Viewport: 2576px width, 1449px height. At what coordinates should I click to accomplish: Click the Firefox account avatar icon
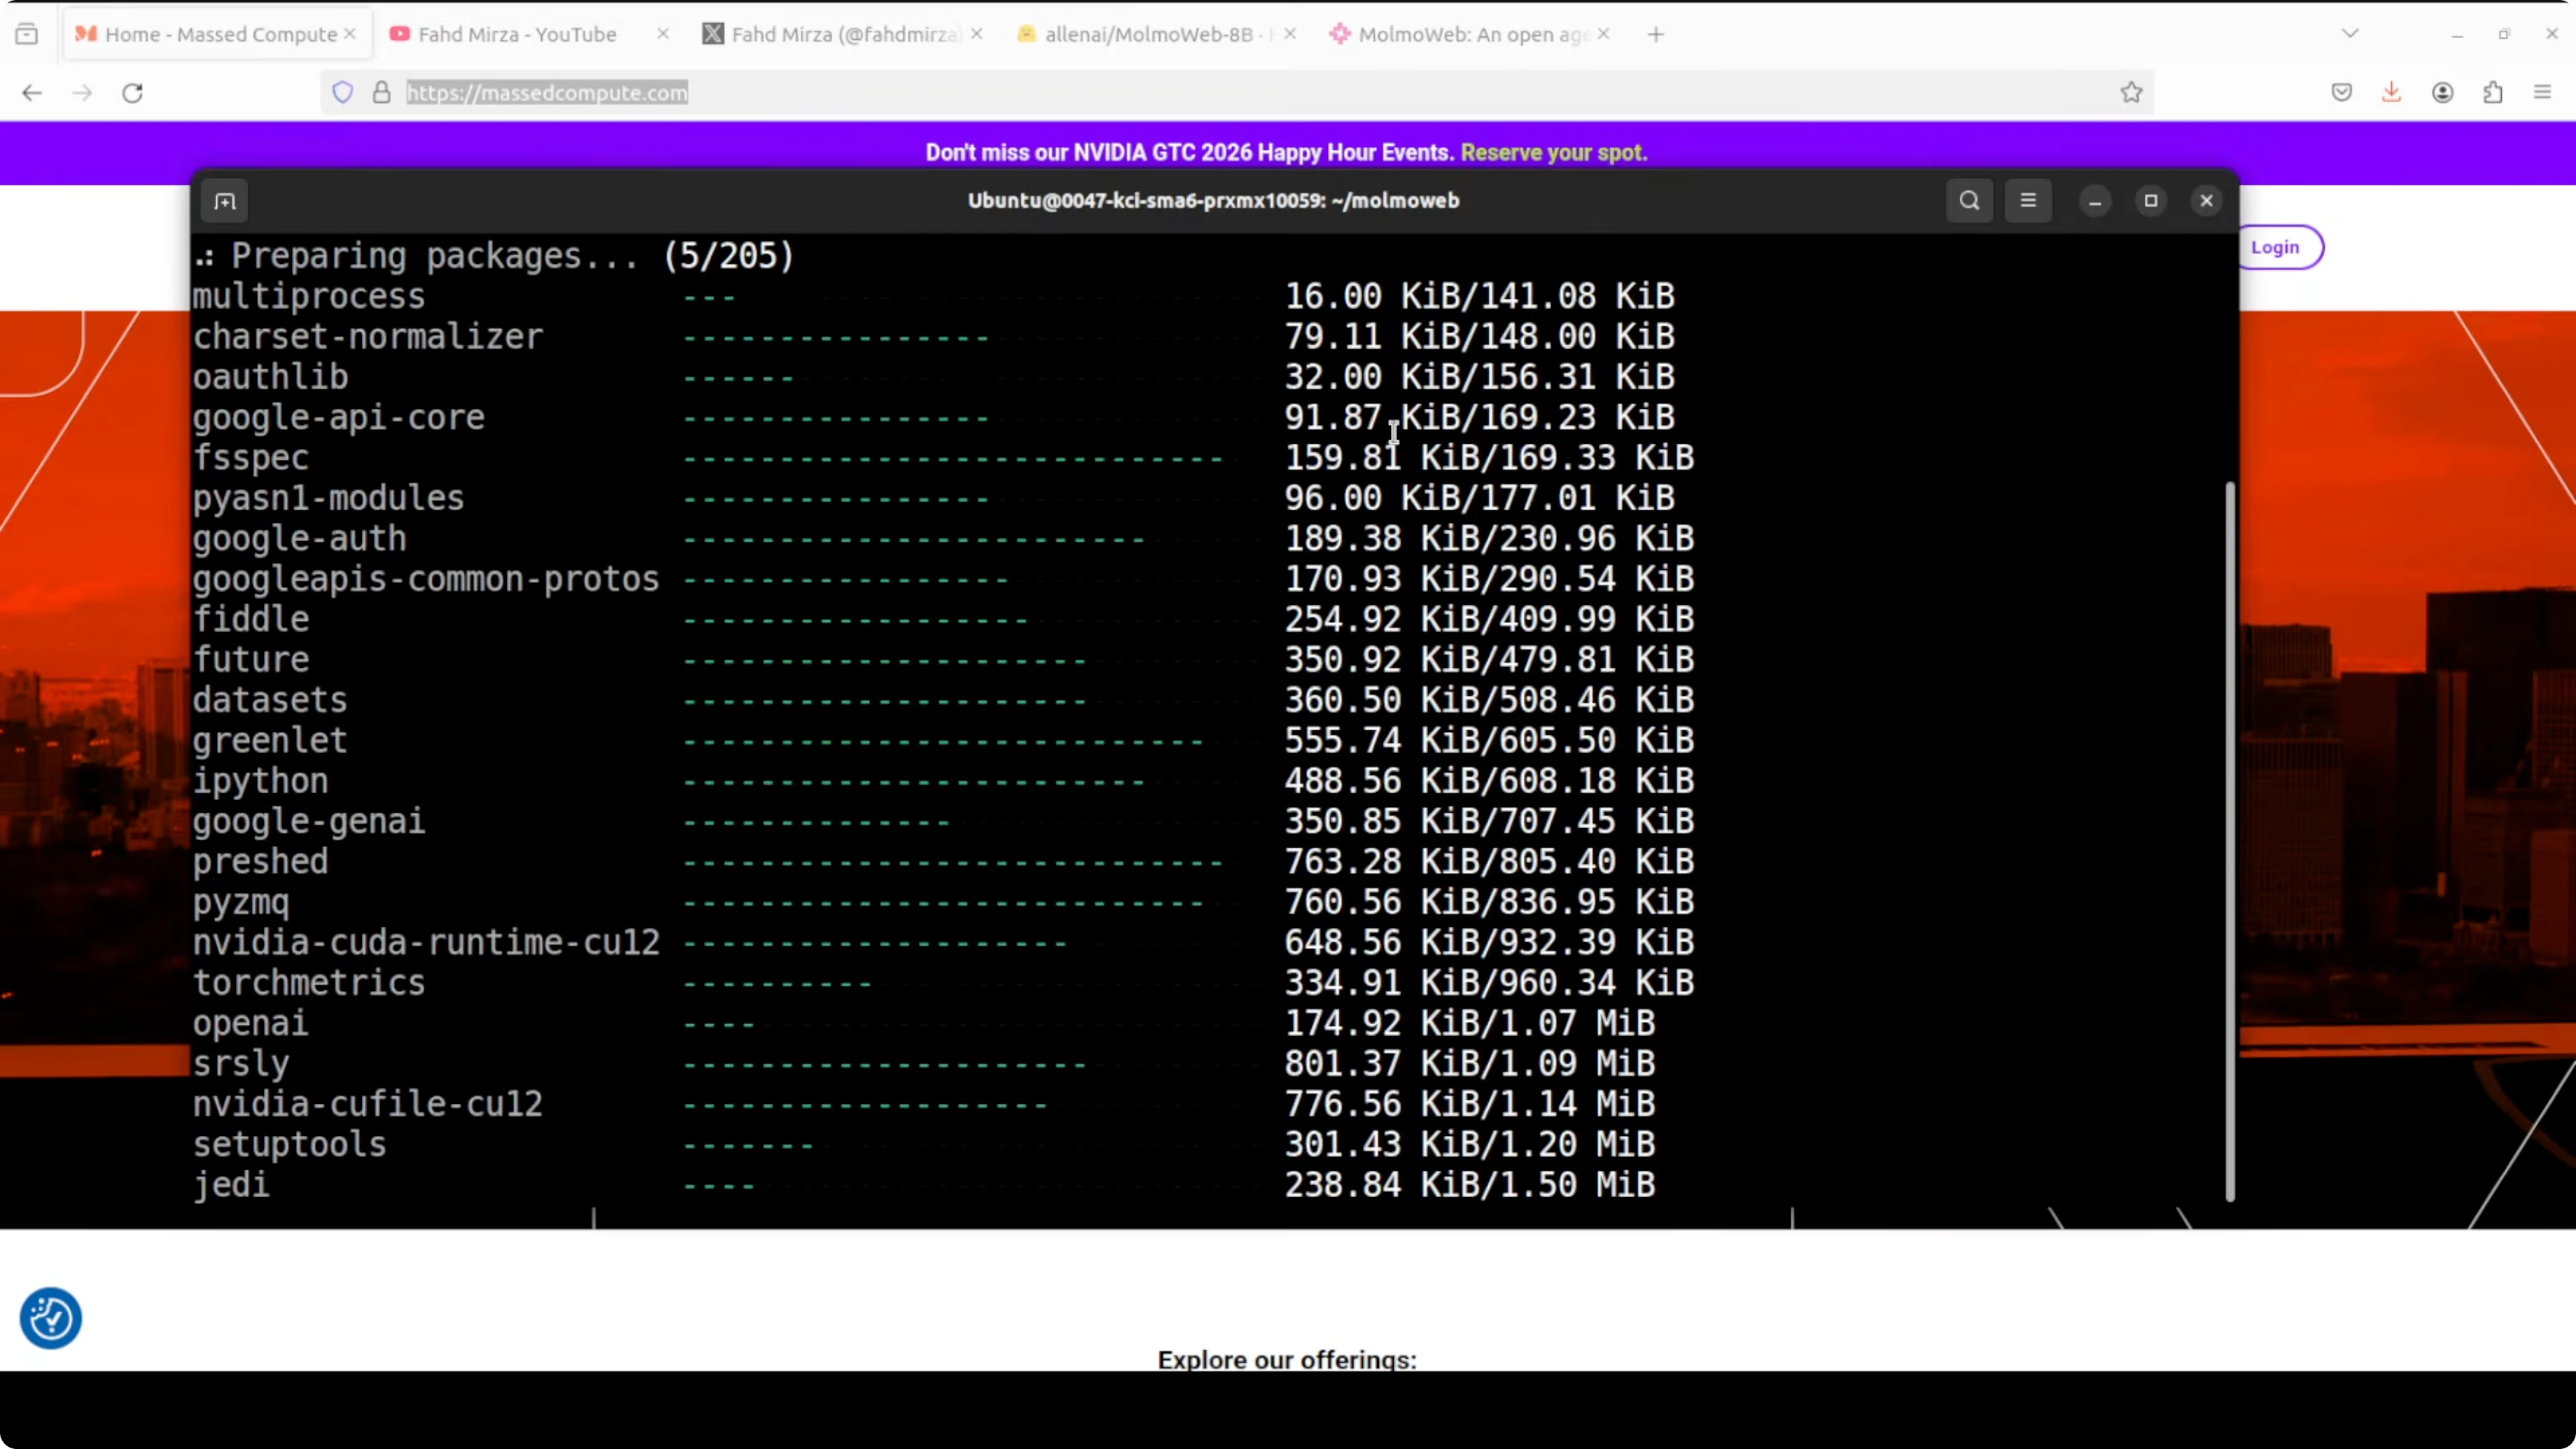point(2442,93)
